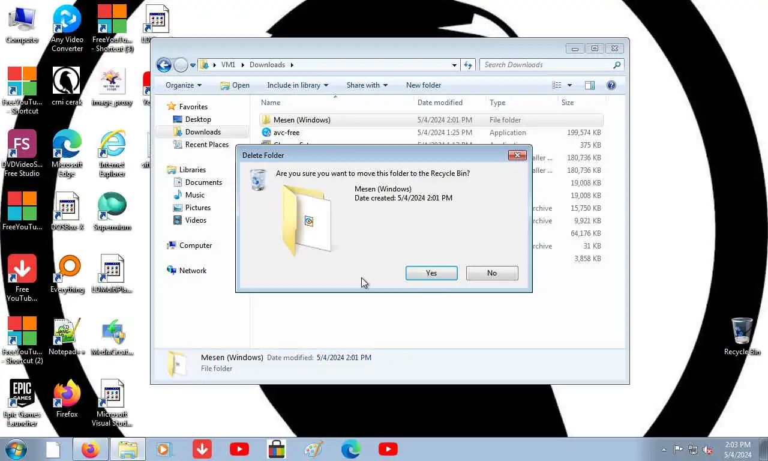This screenshot has width=768, height=461.
Task: Create a New folder
Action: pyautogui.click(x=424, y=85)
